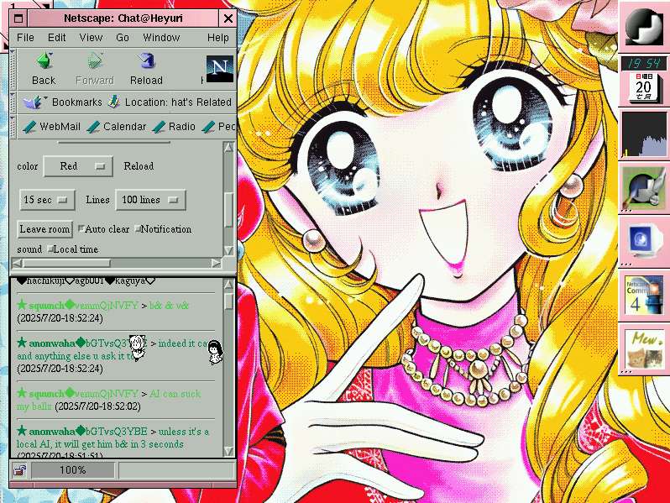The image size is (670, 503).
Task: Click the black-haired character sprite in chat
Action: (215, 352)
